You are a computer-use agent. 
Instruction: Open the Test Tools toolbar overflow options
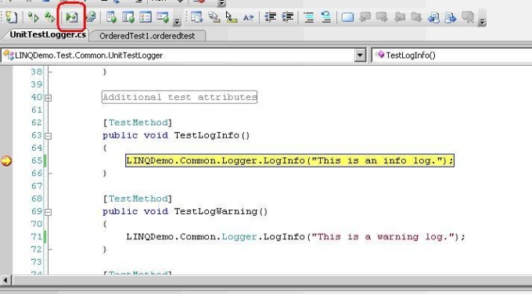pos(177,23)
